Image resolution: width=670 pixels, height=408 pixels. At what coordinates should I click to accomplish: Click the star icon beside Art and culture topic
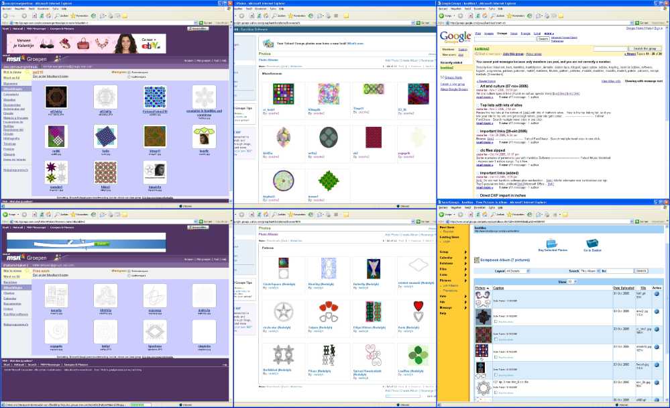[478, 87]
